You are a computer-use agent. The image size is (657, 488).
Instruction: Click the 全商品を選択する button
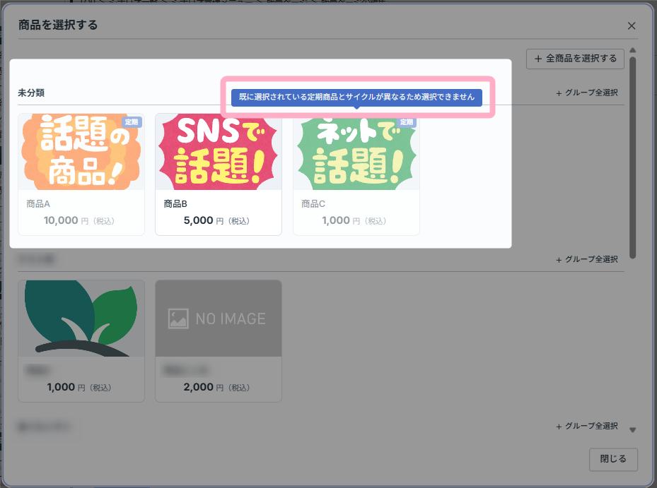tap(575, 59)
